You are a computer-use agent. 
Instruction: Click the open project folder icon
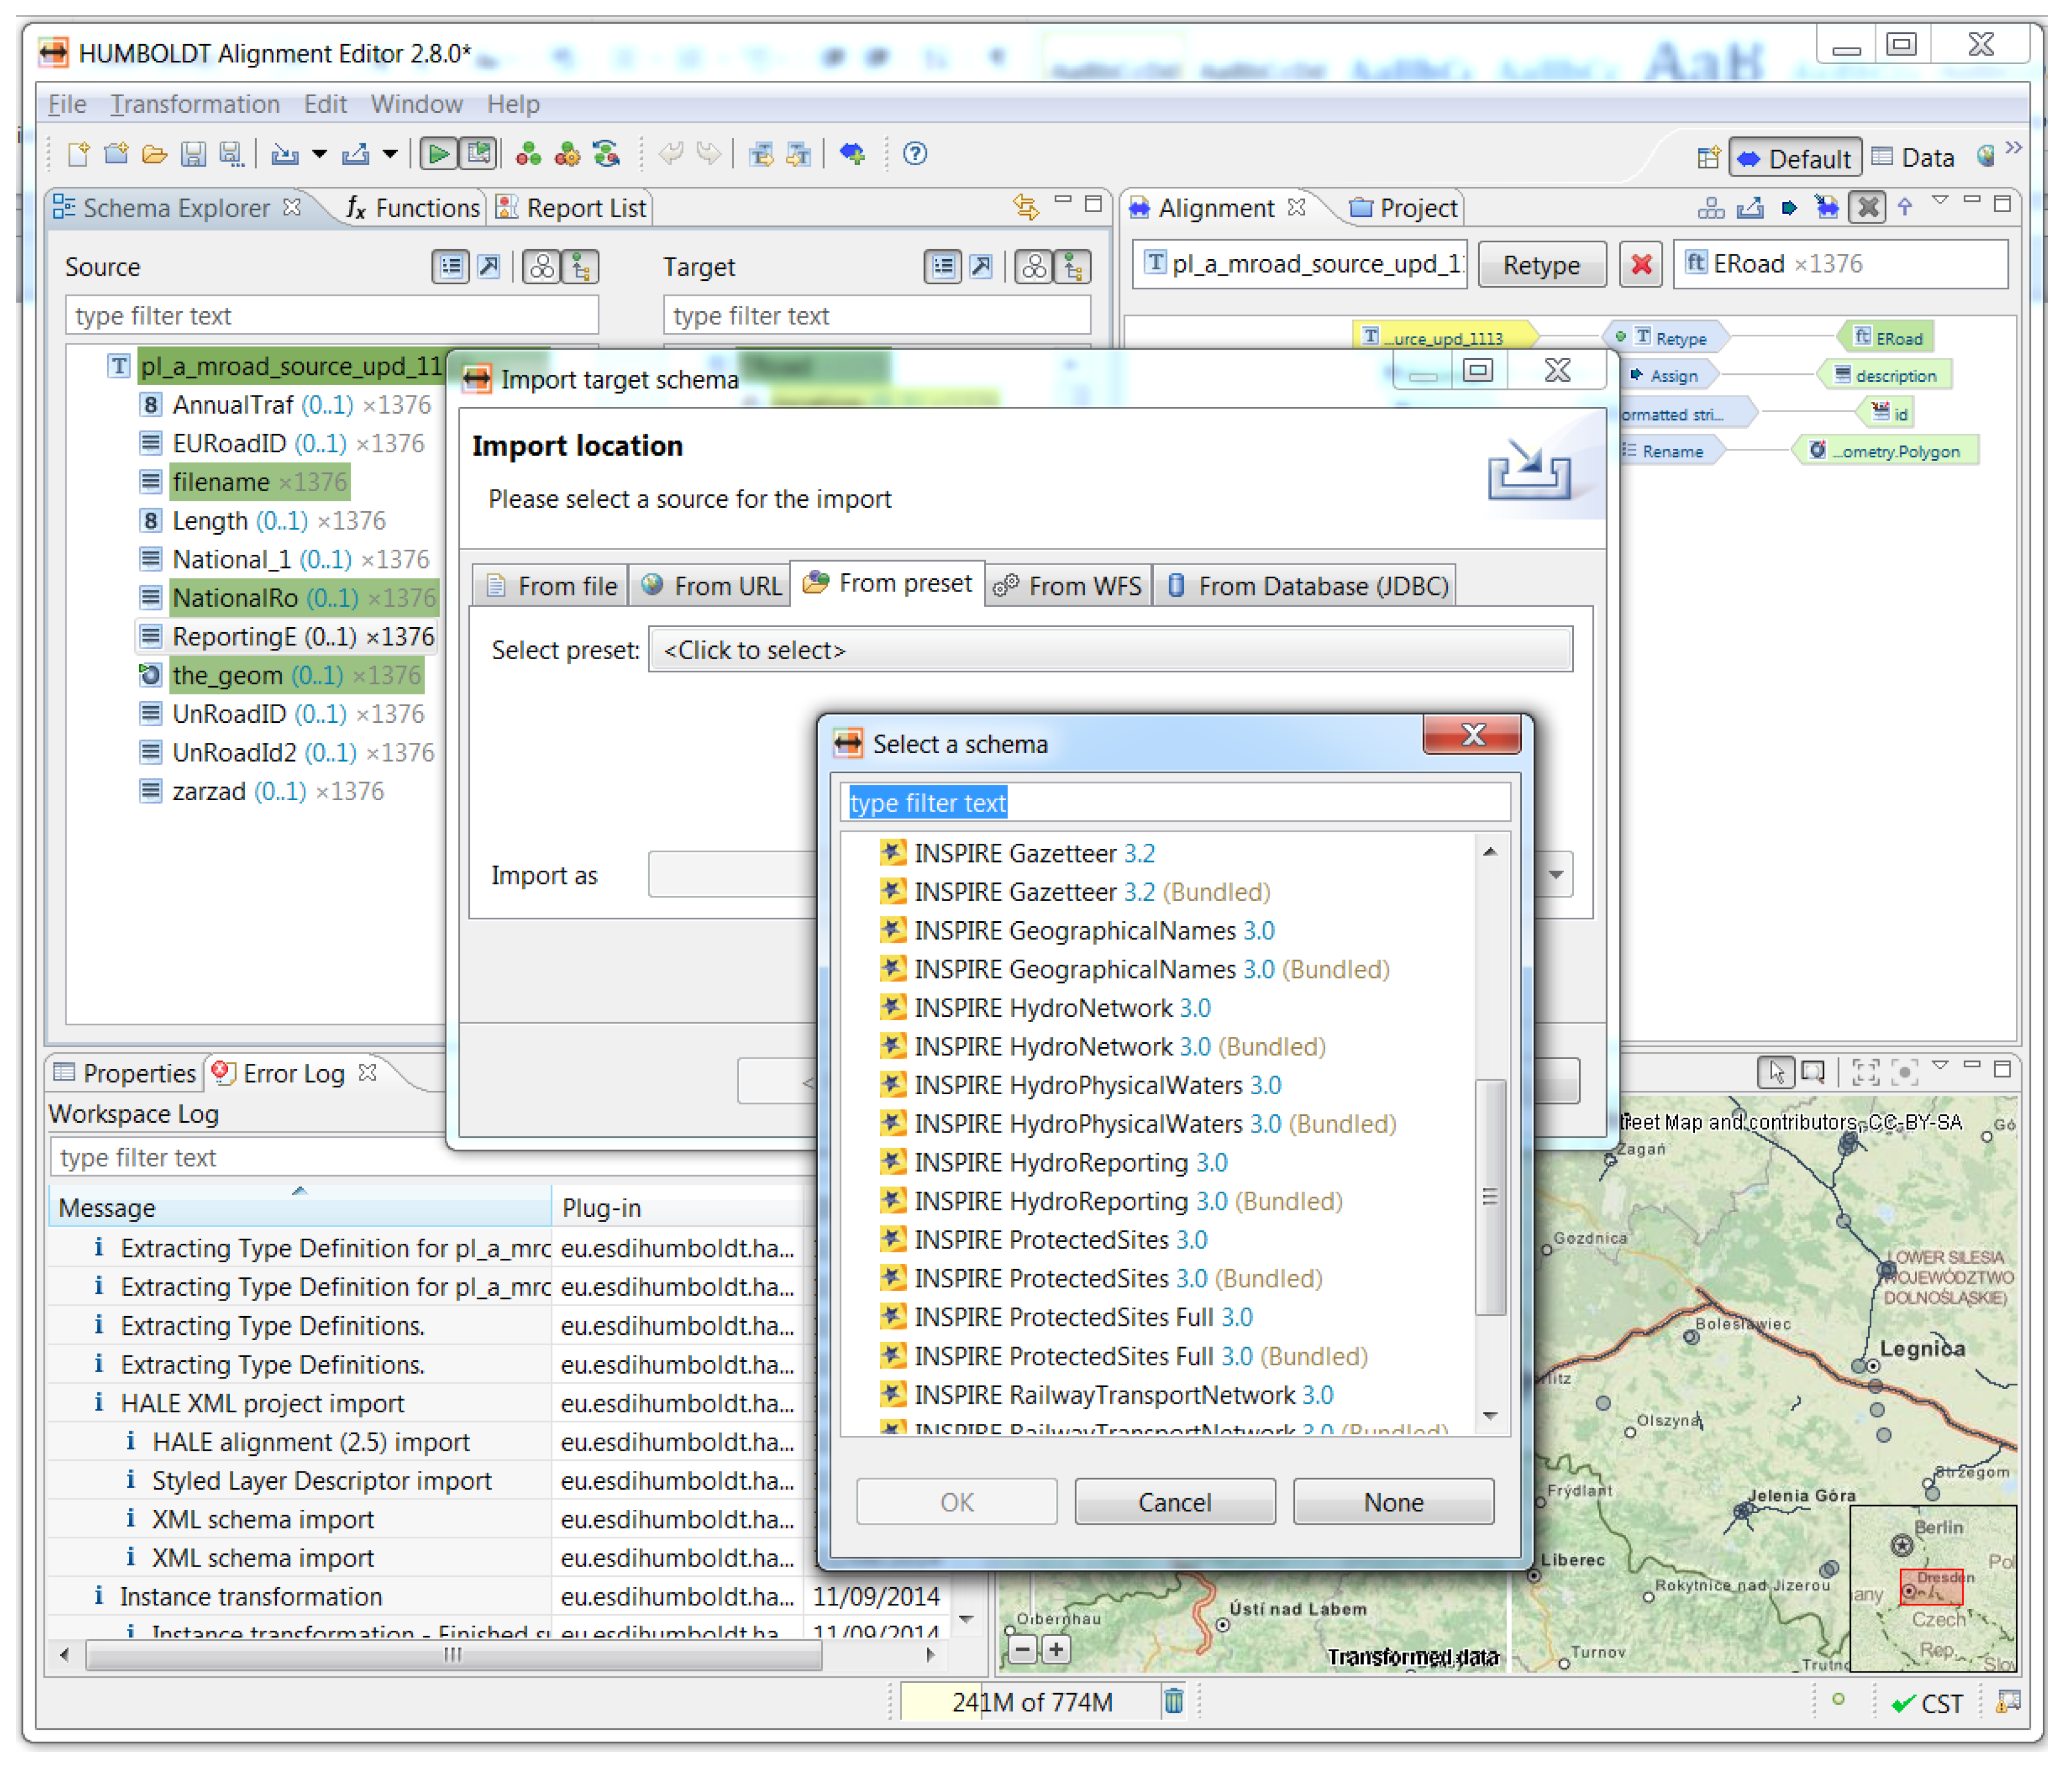155,155
